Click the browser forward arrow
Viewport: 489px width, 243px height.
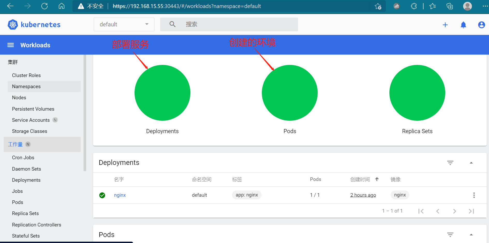point(27,6)
